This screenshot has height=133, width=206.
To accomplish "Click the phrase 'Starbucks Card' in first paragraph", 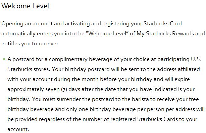I will [x=163, y=23].
